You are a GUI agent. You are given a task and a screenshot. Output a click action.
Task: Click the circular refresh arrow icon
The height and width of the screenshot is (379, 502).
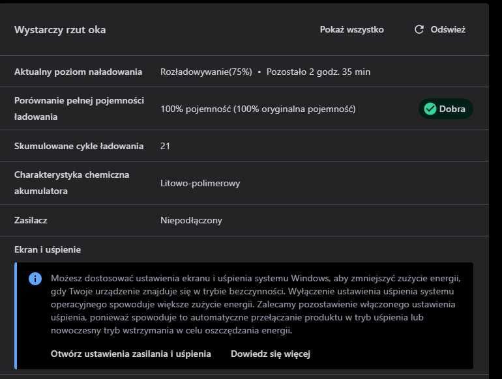tap(419, 29)
